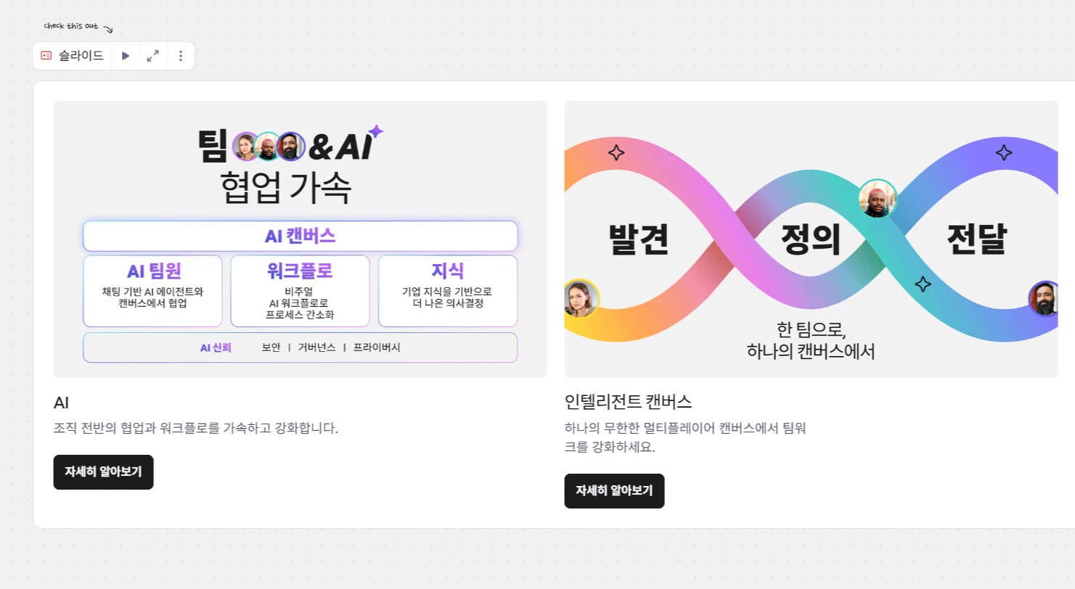1075x589 pixels.
Task: Click 자세히 알아보기 button under AI card
Action: [x=103, y=472]
